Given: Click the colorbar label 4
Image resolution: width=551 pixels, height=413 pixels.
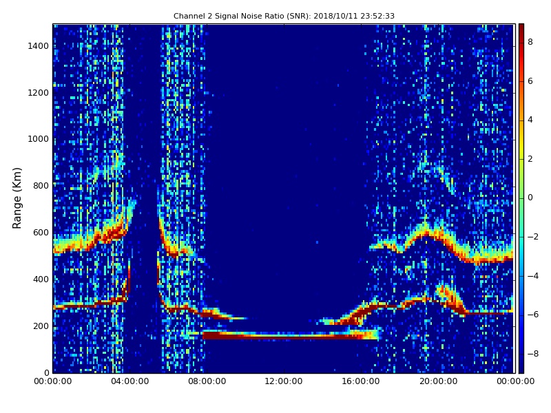Looking at the screenshot, I should (530, 120).
